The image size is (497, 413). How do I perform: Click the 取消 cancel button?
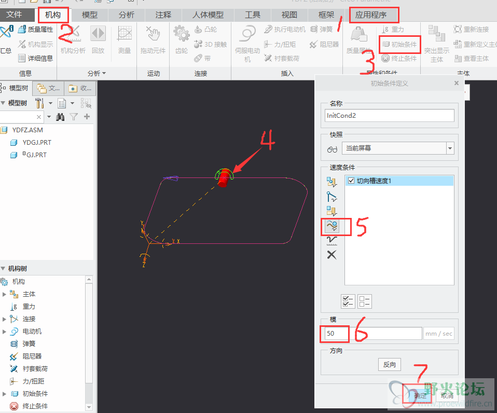click(x=447, y=395)
